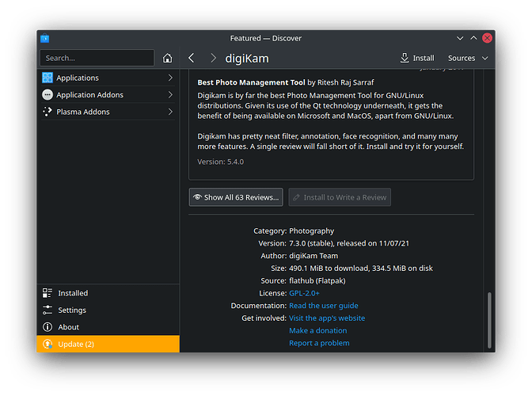Click the Plasma Addons icon
Viewport: 532px width, 396px height.
coord(47,112)
